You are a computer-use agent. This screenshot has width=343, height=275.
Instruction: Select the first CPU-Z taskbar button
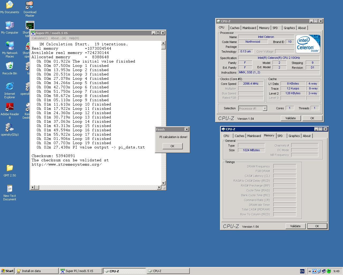125,271
